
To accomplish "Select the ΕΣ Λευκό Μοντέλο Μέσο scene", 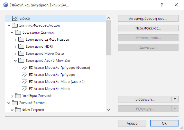I will (x=49, y=89).
